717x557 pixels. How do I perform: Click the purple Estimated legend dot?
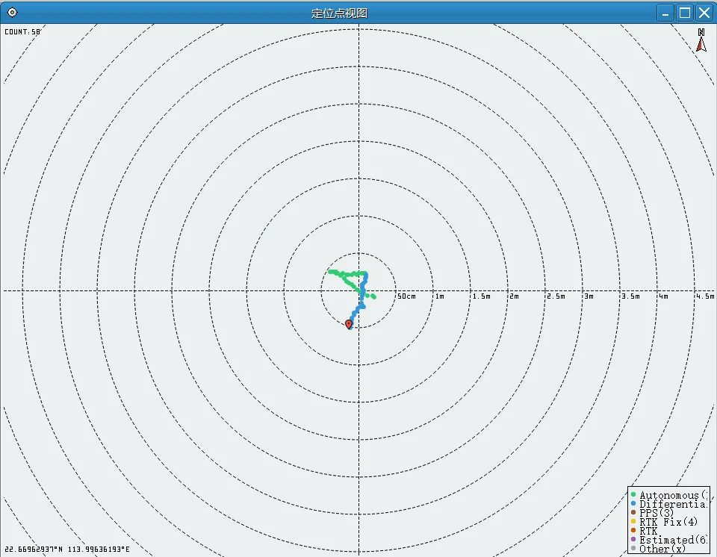pos(633,539)
